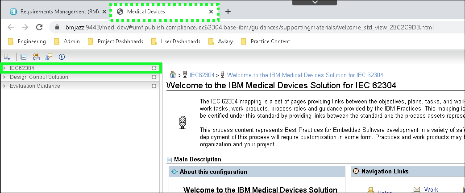Open the glossary/index dropdown toolbar icon
The width and height of the screenshot is (465, 193).
7,57
